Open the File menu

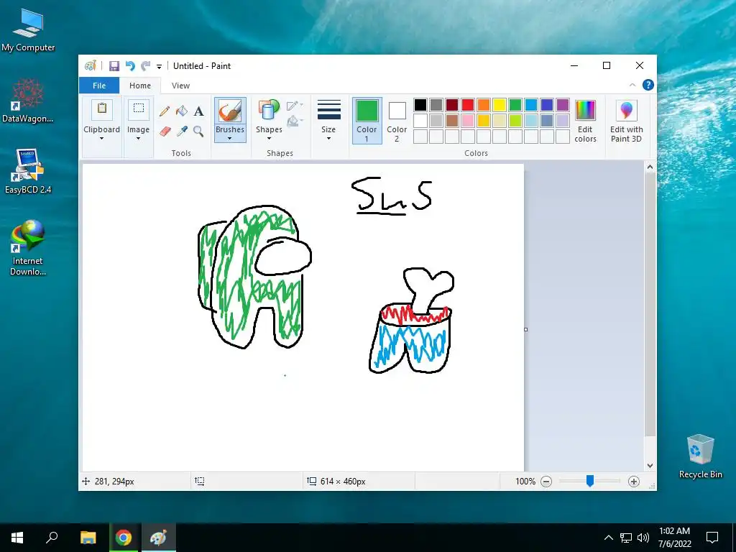click(99, 86)
